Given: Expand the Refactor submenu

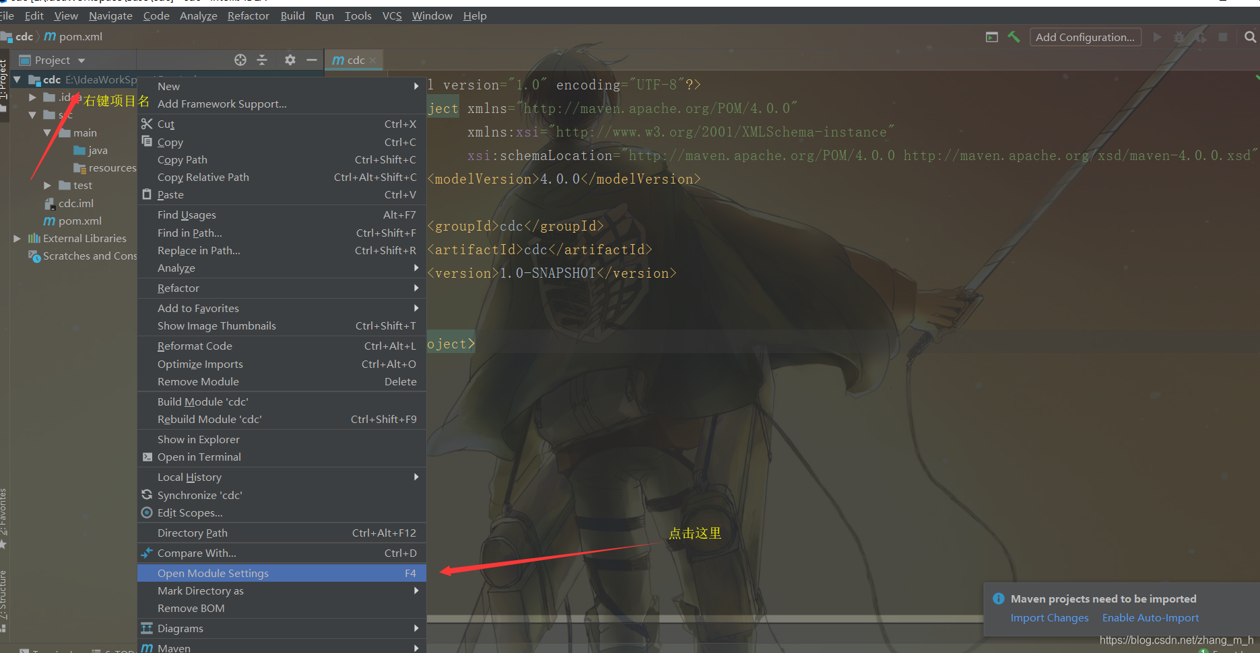Looking at the screenshot, I should pyautogui.click(x=281, y=288).
